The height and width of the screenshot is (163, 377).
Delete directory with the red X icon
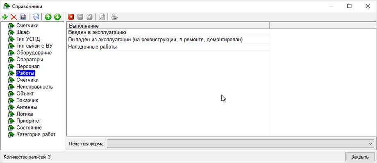coord(14,17)
